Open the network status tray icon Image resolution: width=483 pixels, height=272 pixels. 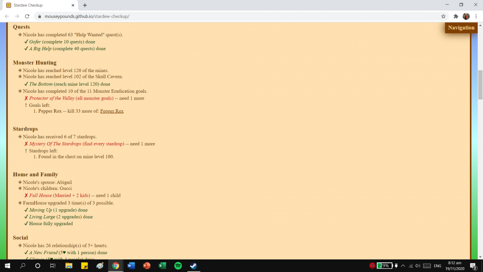(x=411, y=266)
